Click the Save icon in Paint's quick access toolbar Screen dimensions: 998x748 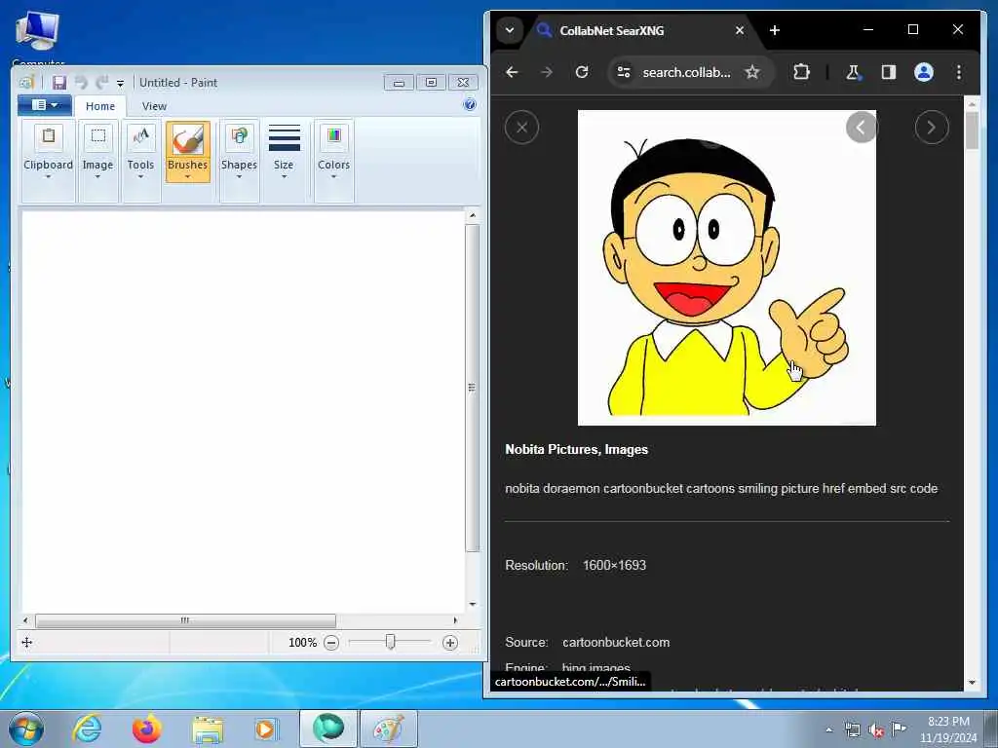[59, 83]
